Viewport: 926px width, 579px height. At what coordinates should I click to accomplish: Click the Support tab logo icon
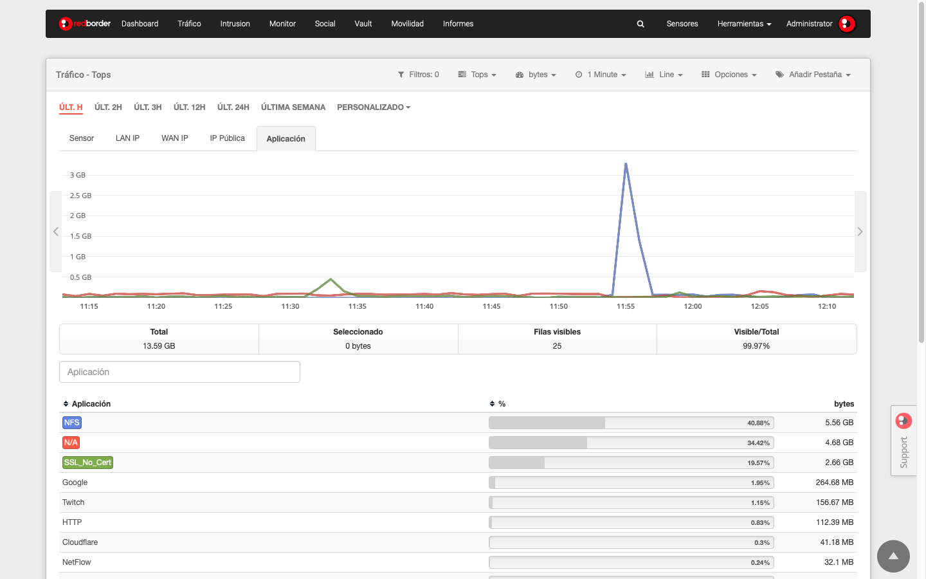[x=903, y=421]
